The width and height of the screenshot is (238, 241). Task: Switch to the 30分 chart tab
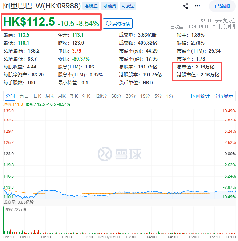130,96
